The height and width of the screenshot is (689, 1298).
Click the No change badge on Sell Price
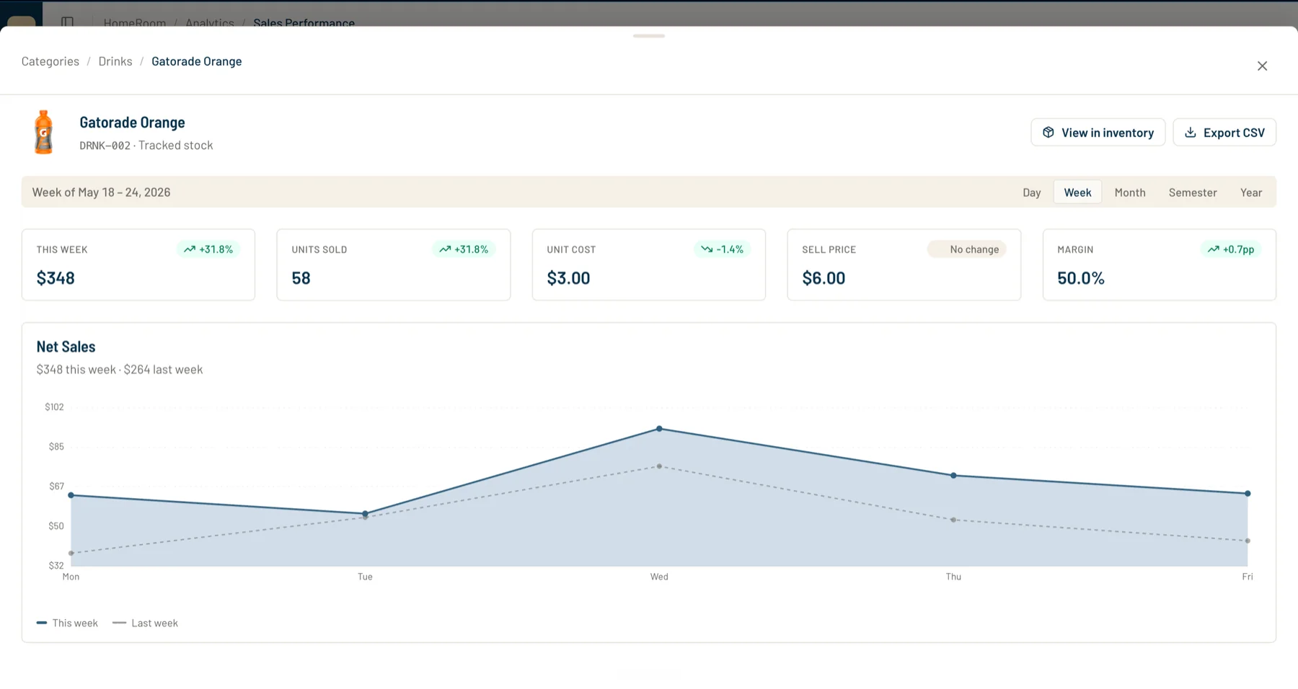[x=967, y=249]
